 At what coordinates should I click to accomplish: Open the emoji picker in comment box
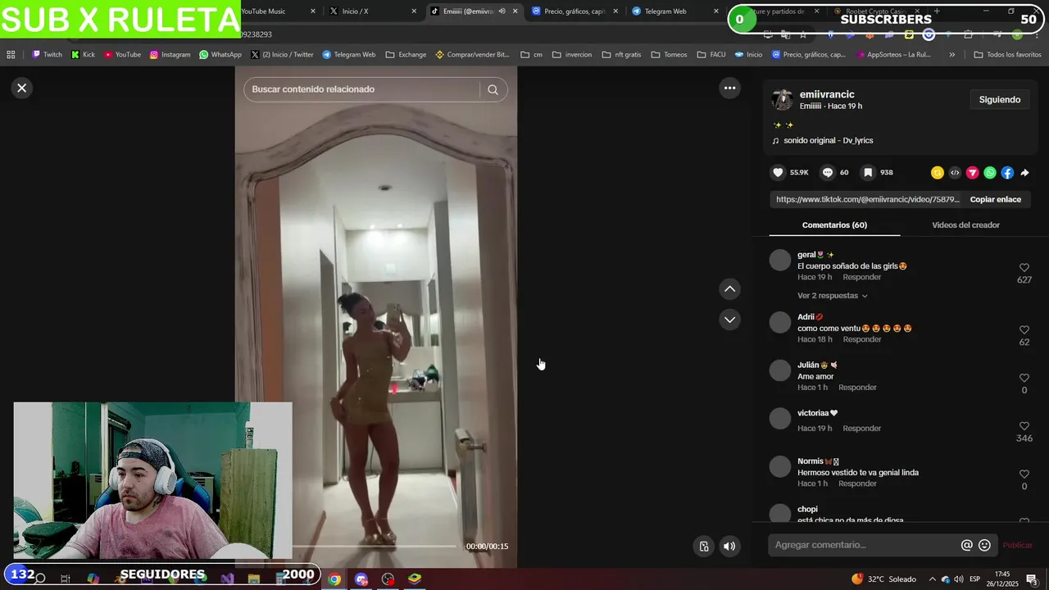tap(985, 545)
